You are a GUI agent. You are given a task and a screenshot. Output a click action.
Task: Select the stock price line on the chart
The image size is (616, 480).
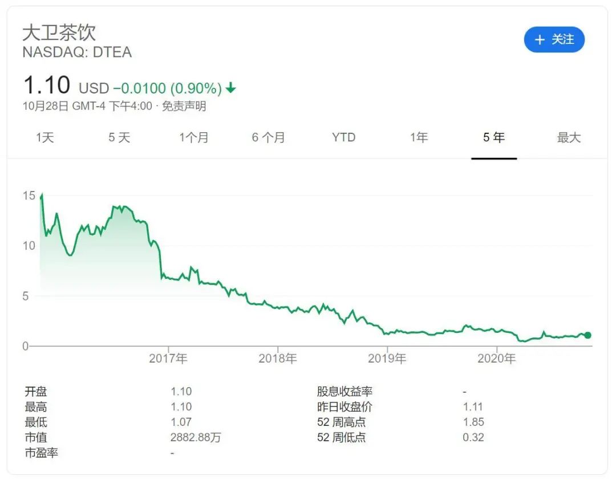285,311
